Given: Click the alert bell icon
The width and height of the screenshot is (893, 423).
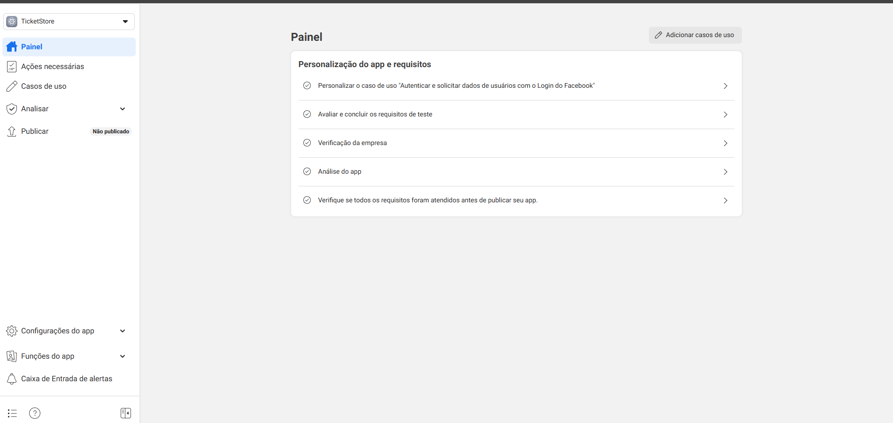Looking at the screenshot, I should pyautogui.click(x=12, y=379).
